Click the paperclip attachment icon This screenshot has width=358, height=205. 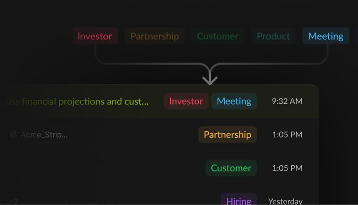(x=13, y=135)
